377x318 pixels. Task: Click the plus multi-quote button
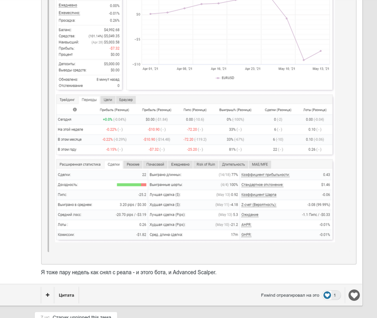click(47, 295)
